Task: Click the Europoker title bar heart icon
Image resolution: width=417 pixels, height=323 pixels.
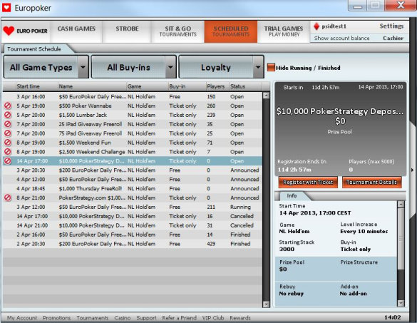Action: point(6,7)
